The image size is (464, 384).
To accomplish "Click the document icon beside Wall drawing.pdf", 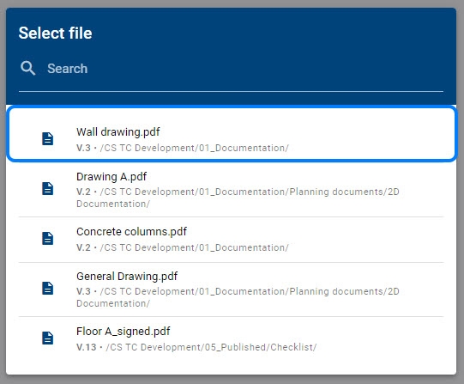I will coord(48,138).
